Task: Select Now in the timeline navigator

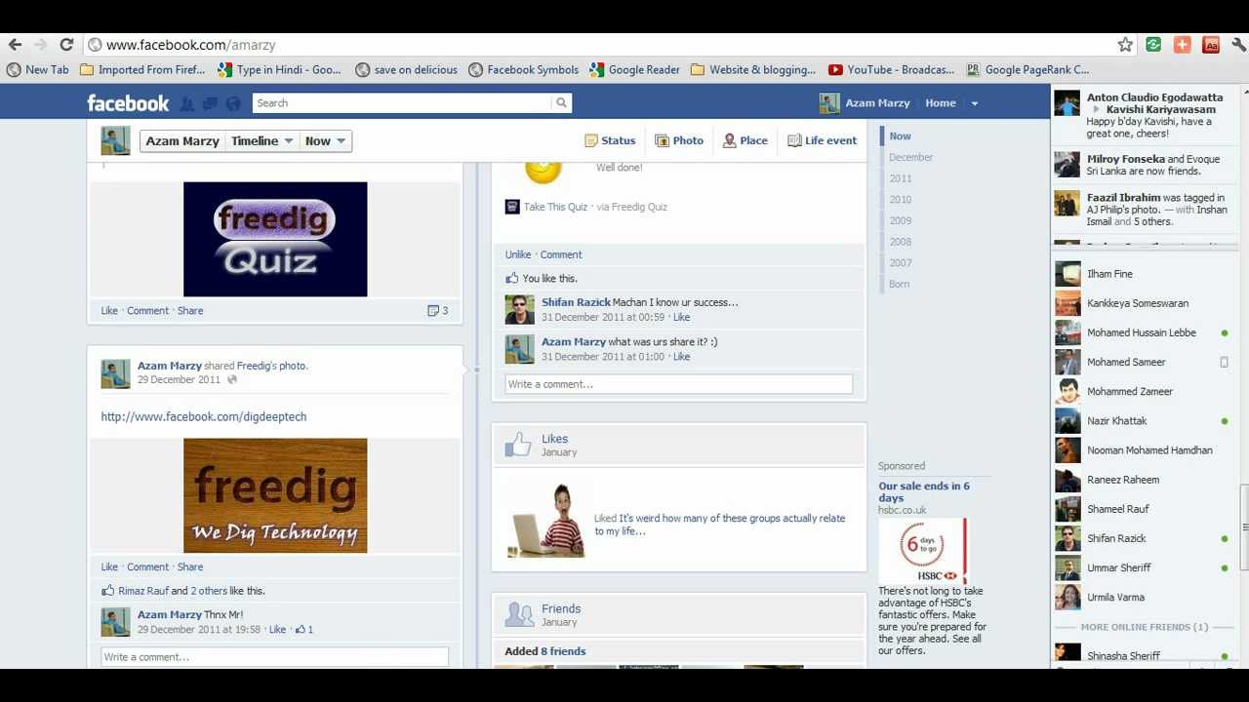Action: pos(900,136)
